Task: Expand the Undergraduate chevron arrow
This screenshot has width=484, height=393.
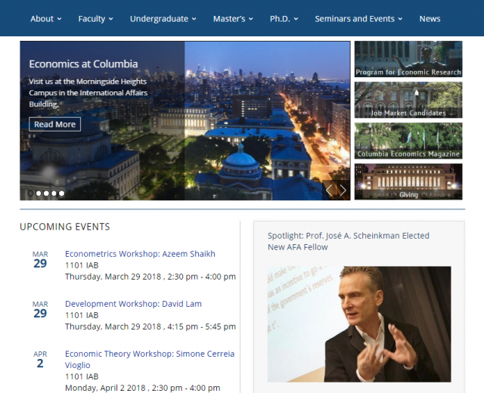Action: 194,19
